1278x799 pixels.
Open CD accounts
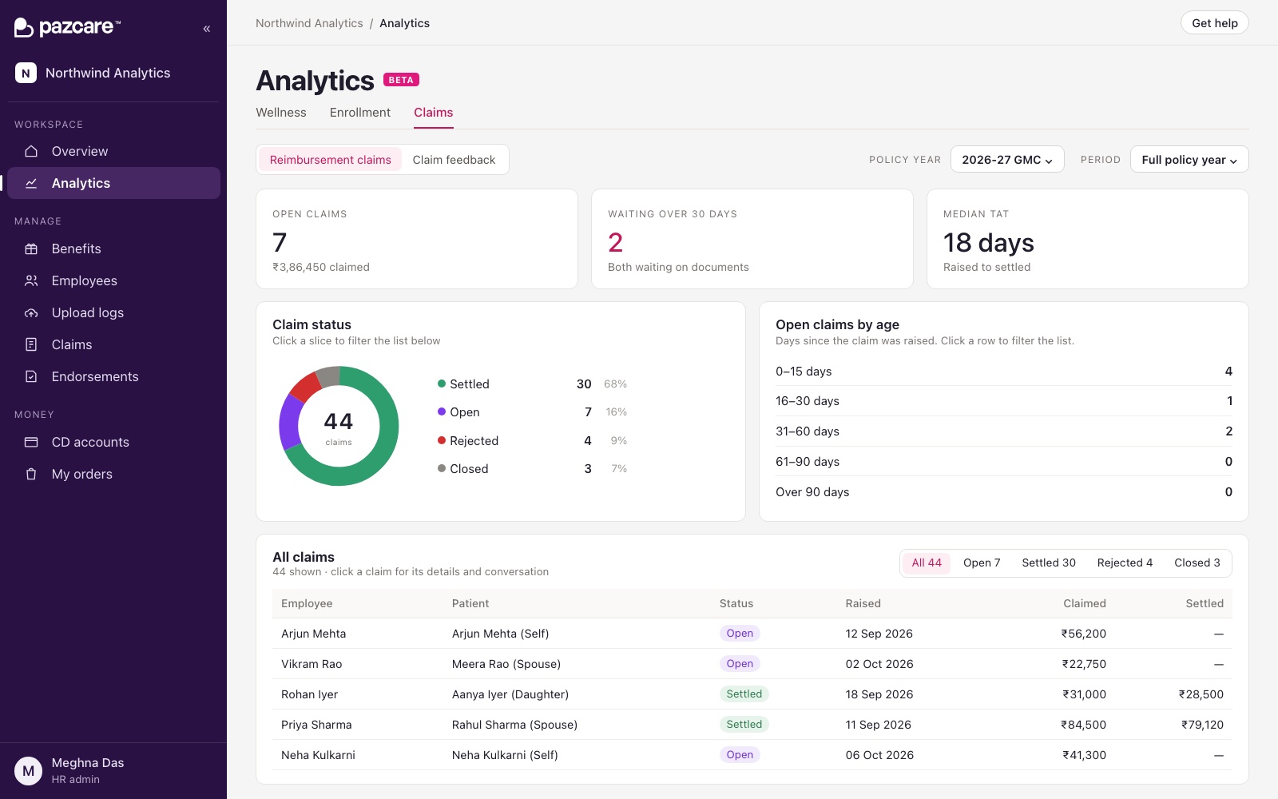coord(113,442)
